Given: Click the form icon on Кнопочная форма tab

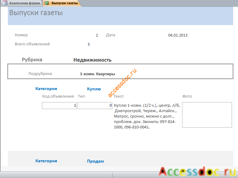Looking at the screenshot, I should pos(5,3).
